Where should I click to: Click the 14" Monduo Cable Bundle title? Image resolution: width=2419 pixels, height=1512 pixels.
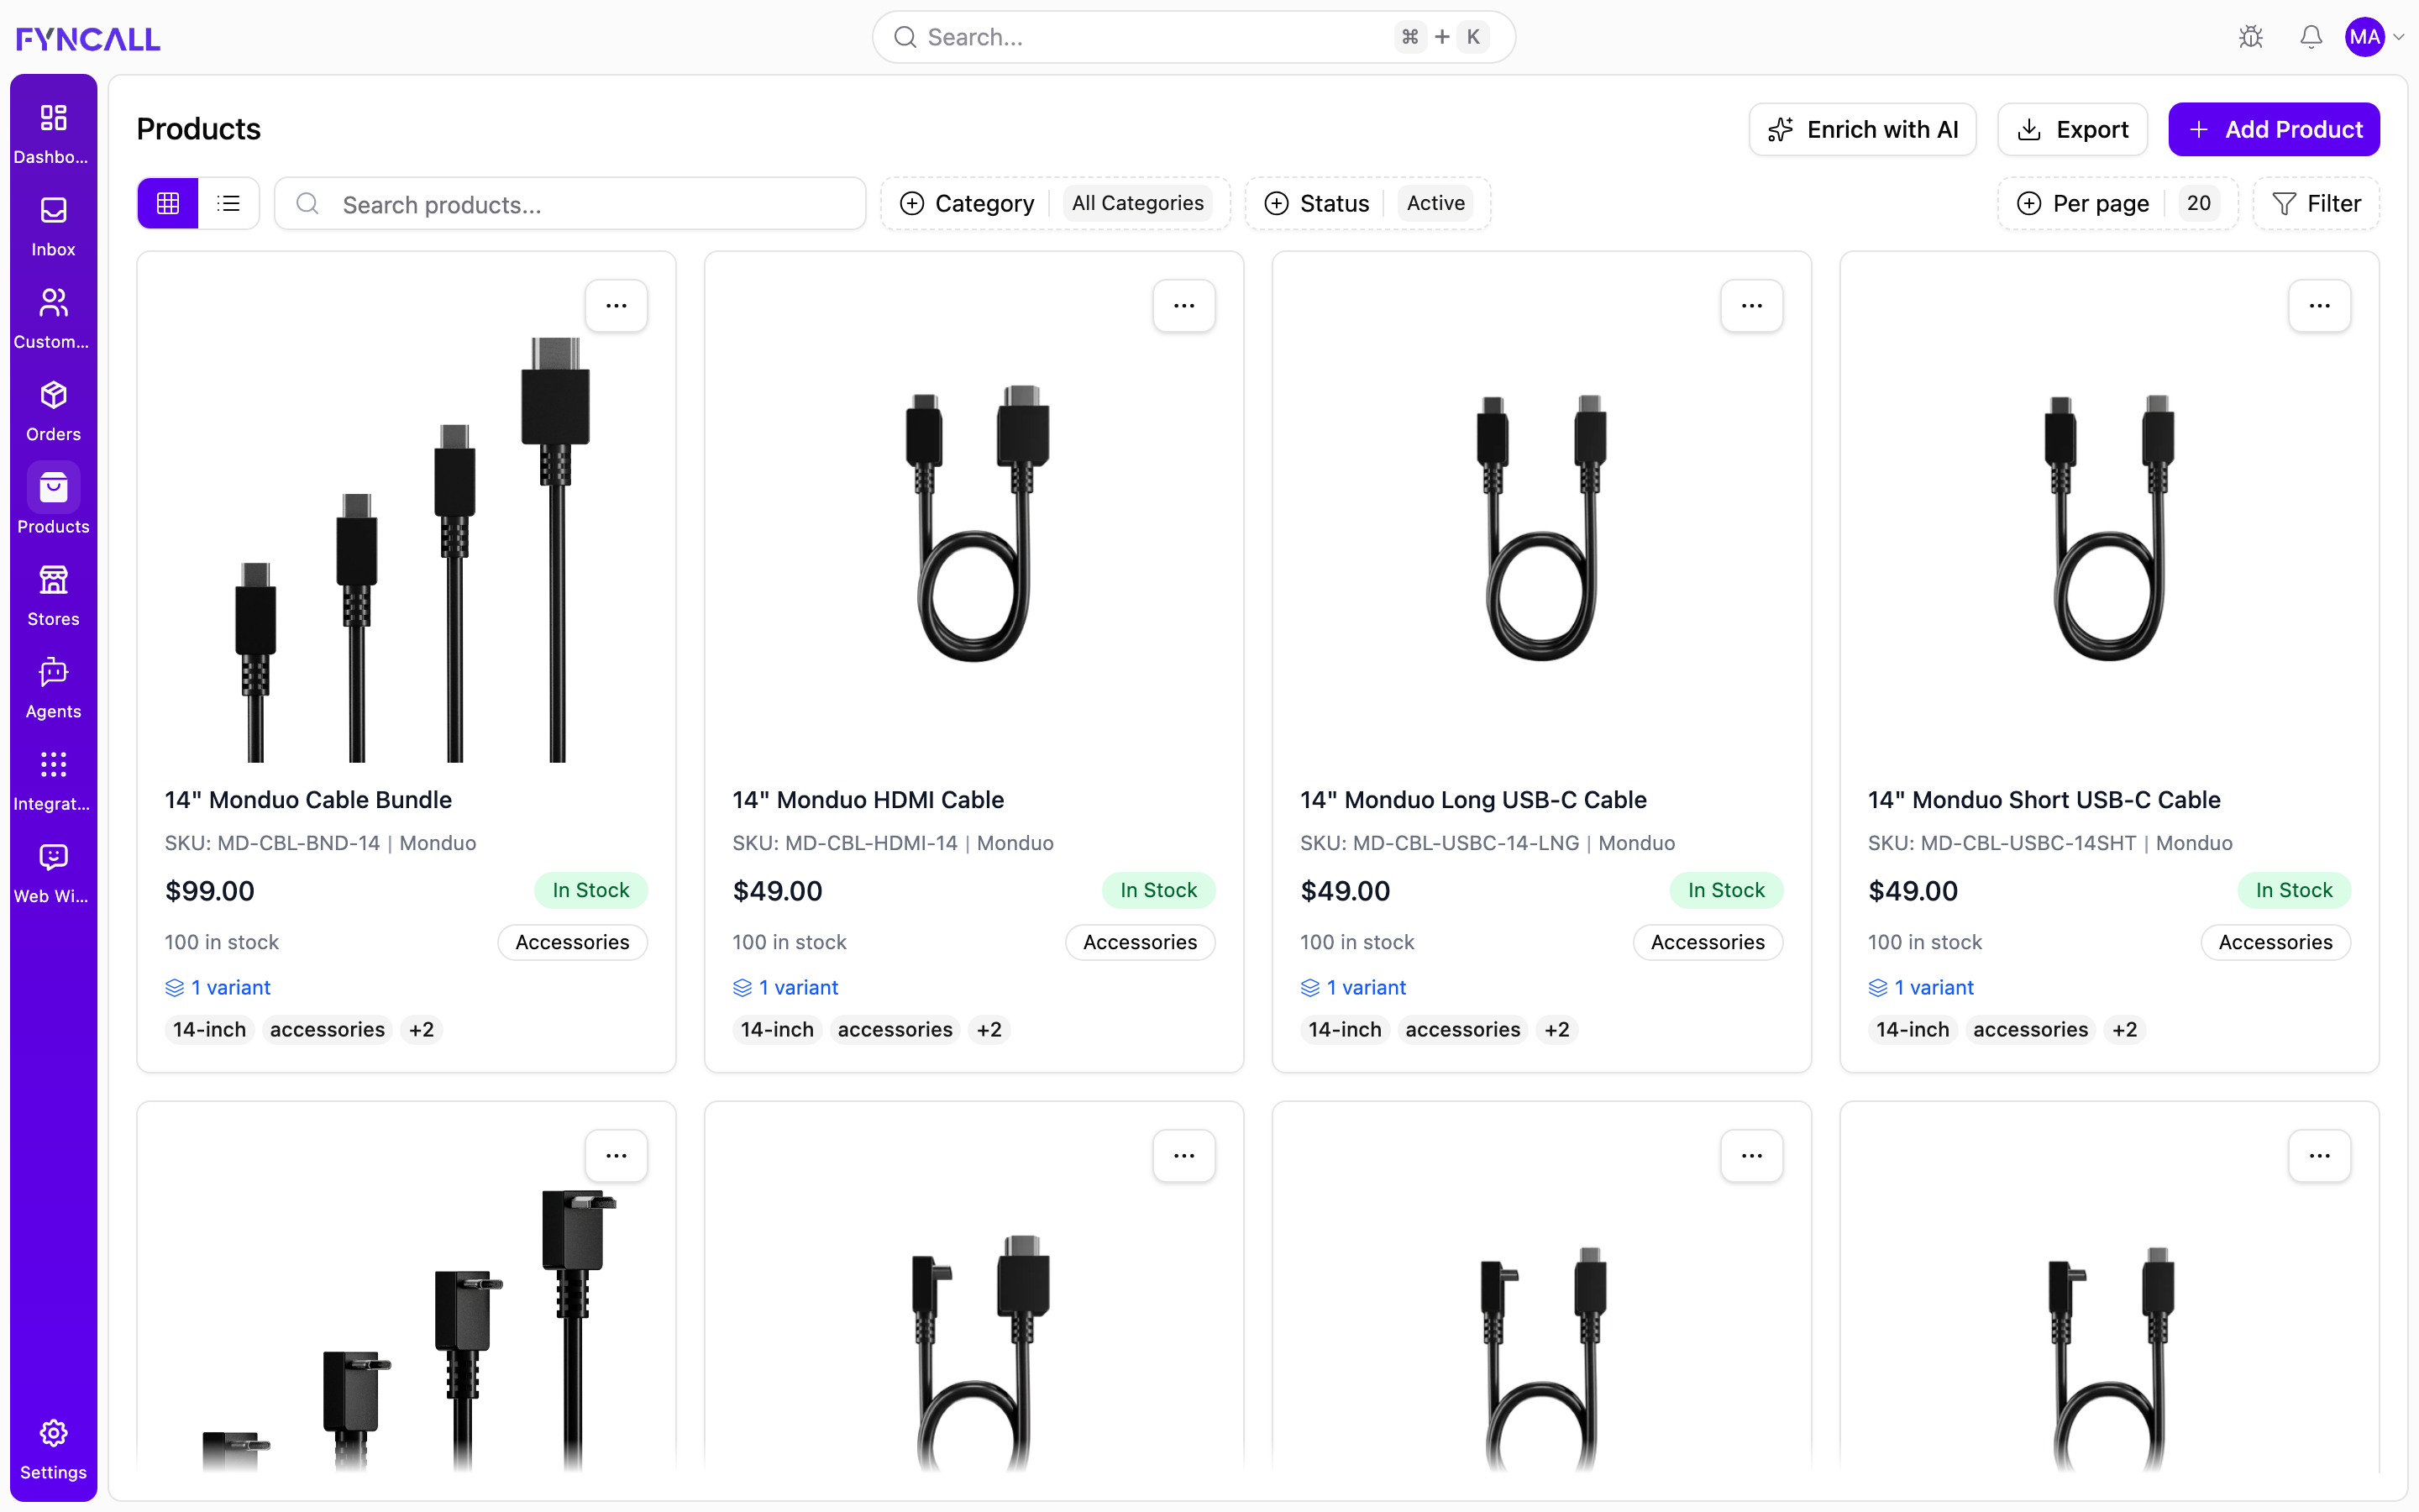coord(308,799)
